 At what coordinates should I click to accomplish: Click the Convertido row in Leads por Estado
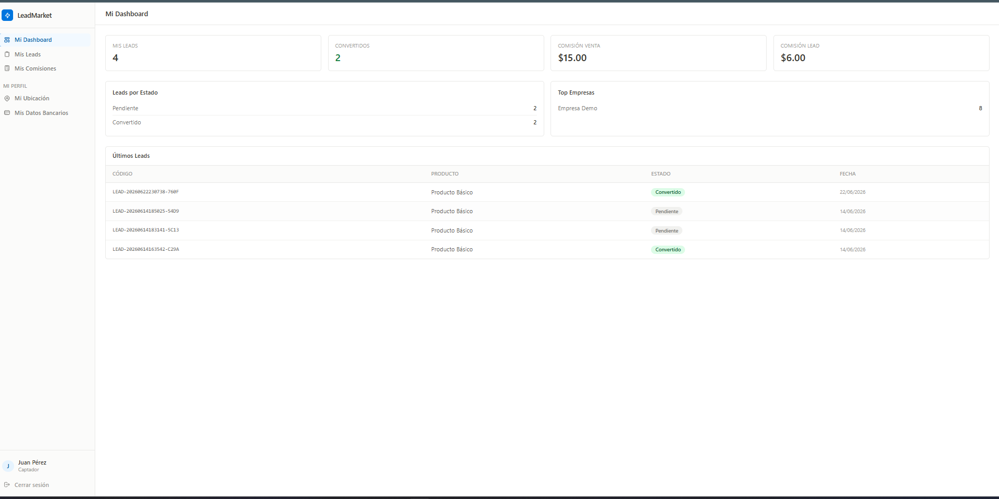coord(324,122)
